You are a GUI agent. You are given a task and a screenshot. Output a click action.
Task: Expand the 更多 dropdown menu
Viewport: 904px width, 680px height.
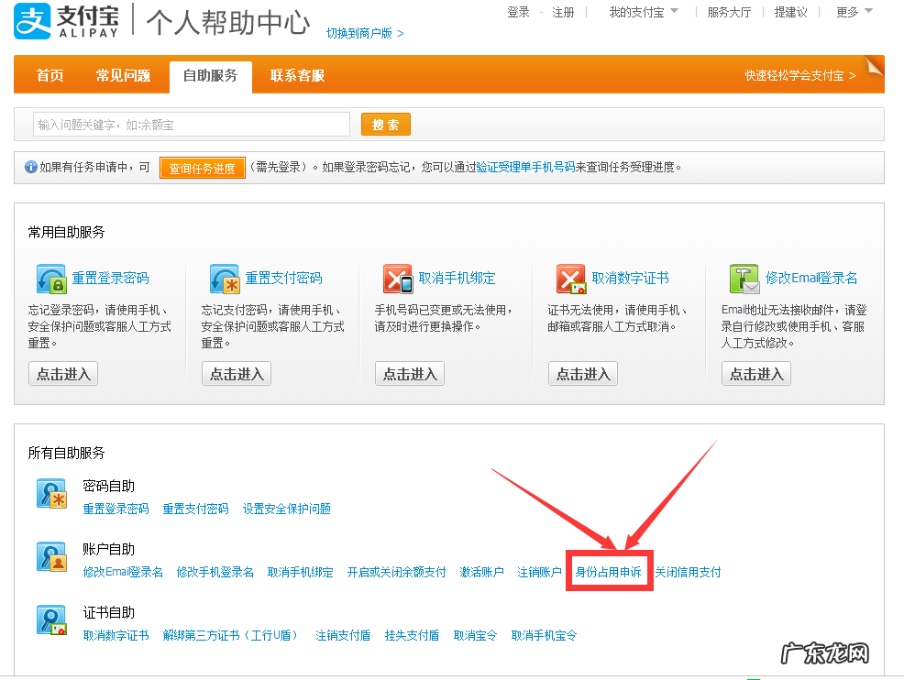click(848, 14)
